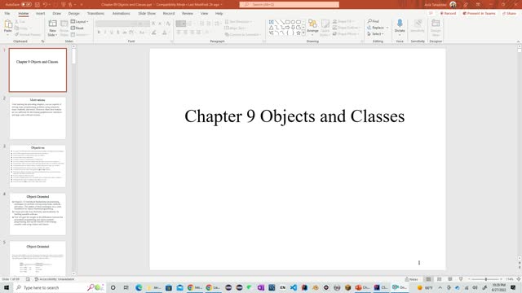Select slide 2 Motivations thumbnail
This screenshot has height=293, width=522.
click(x=38, y=118)
